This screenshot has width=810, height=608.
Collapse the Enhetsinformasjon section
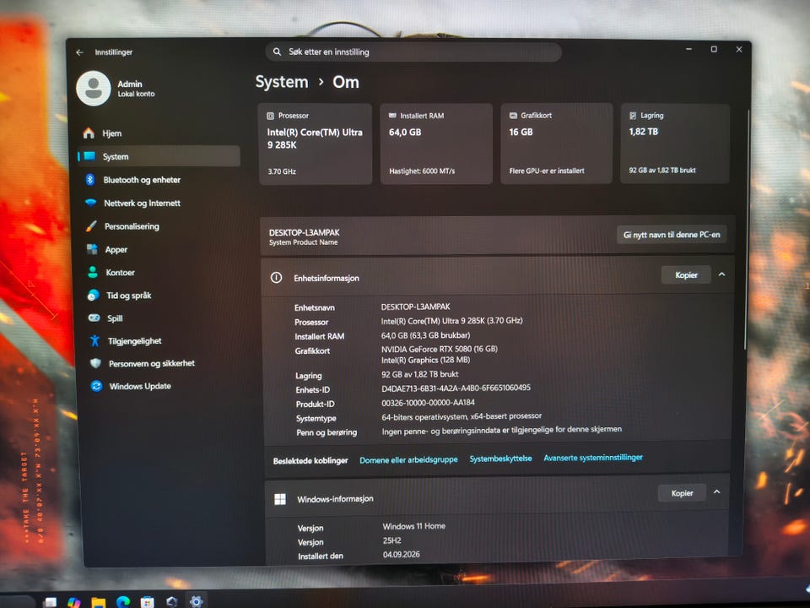tap(721, 274)
